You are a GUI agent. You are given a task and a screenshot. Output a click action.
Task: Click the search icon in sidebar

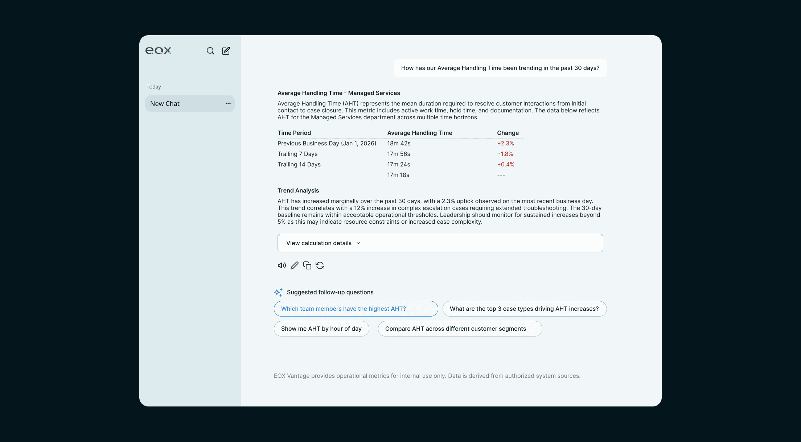(x=210, y=51)
